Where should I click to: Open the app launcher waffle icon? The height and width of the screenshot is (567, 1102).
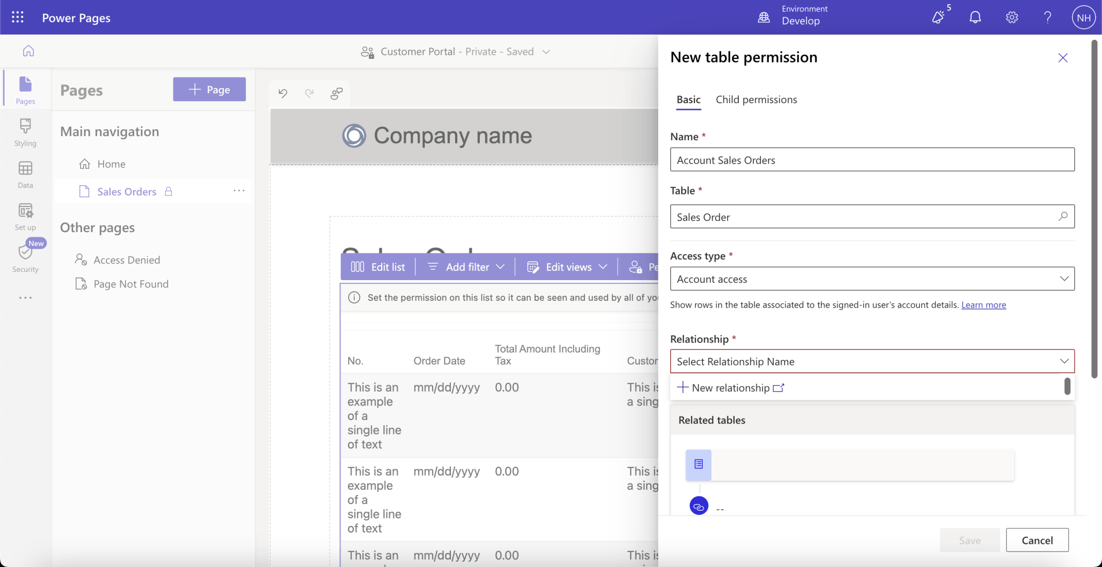pyautogui.click(x=18, y=18)
